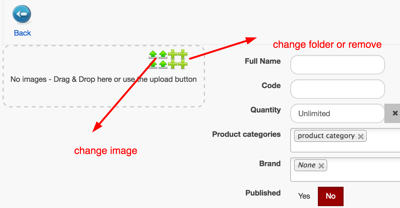This screenshot has width=400, height=208.
Task: Click the Quantity field showing Unlimited
Action: click(337, 113)
